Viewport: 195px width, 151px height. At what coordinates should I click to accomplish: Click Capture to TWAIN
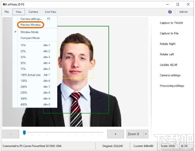[x=171, y=23]
